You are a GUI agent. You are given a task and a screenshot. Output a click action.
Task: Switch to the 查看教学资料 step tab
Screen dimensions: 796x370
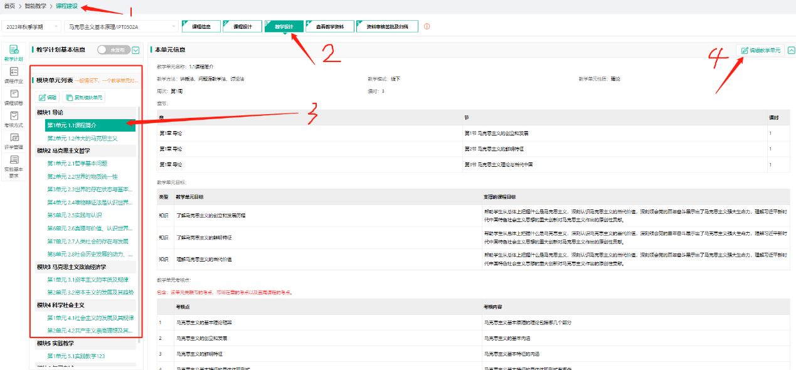click(x=329, y=26)
